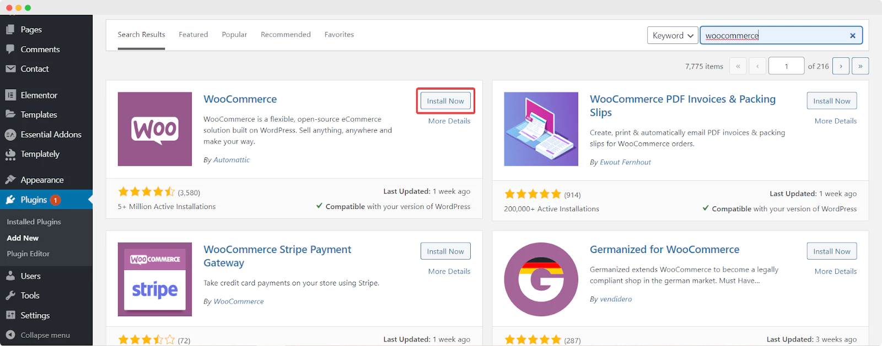Switch to the Recommended tab
Screen dimensions: 882x346
click(286, 35)
